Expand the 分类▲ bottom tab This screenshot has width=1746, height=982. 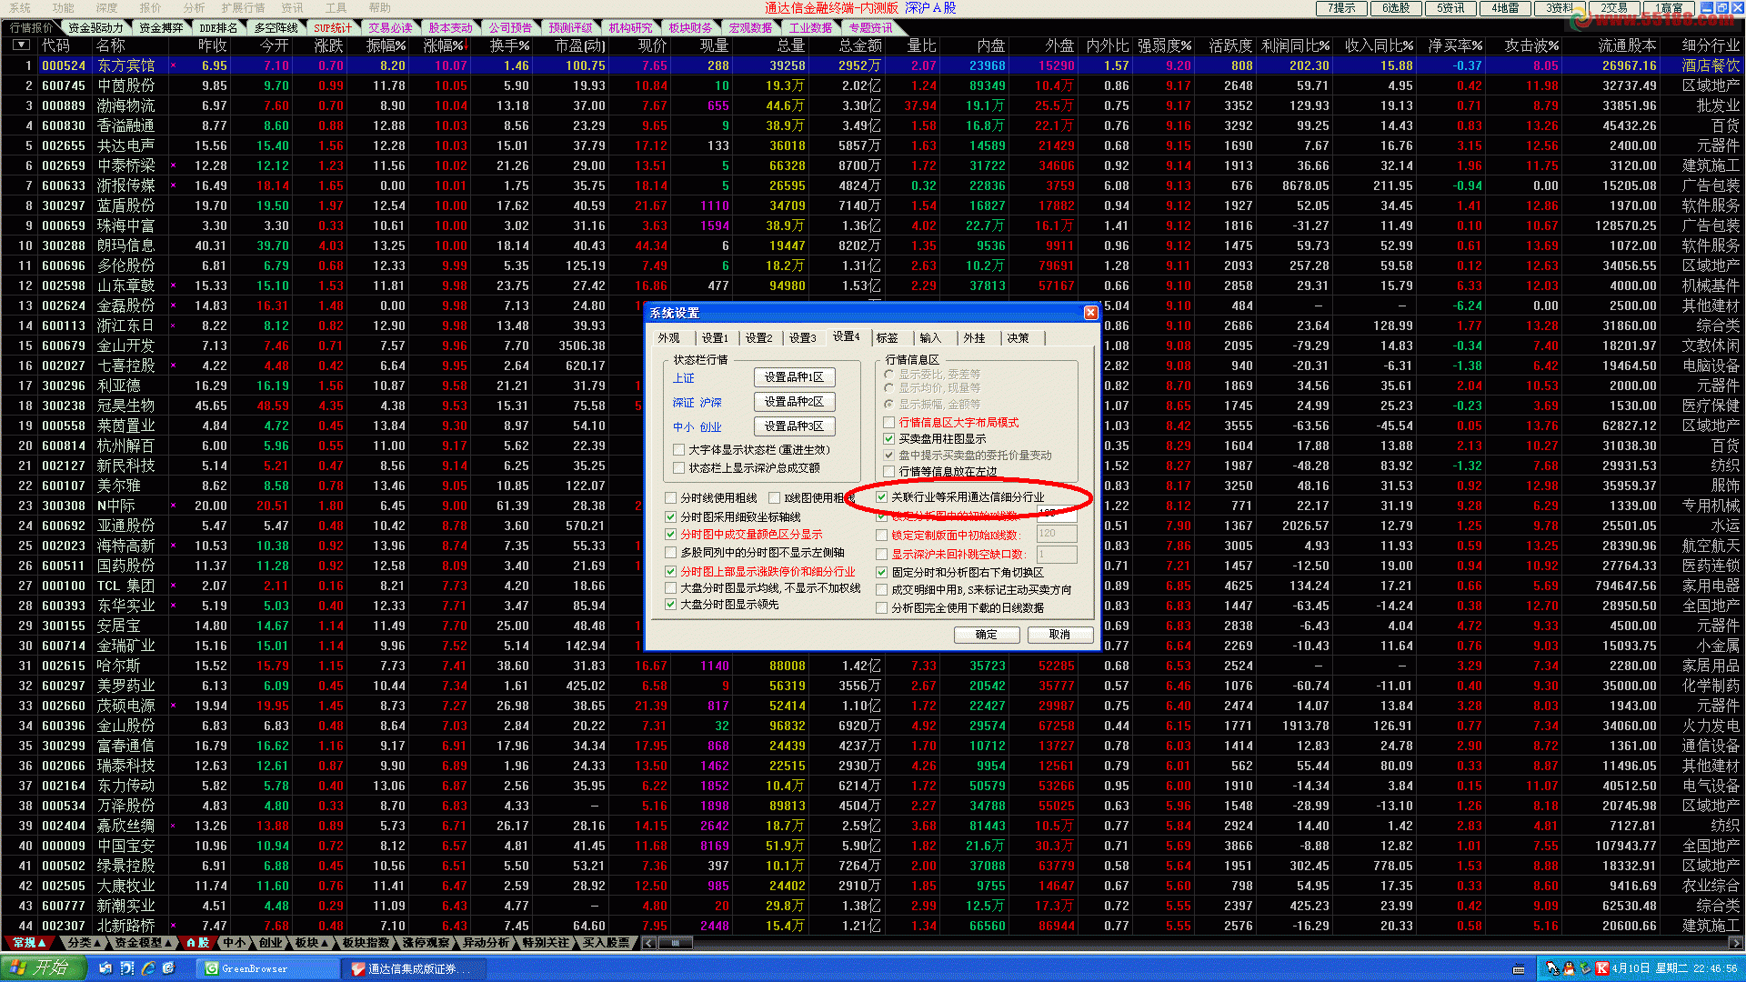point(84,943)
